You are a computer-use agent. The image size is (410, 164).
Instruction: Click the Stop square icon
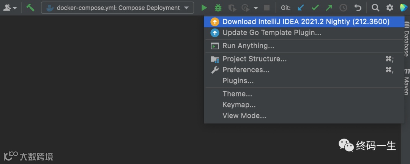pos(267,8)
